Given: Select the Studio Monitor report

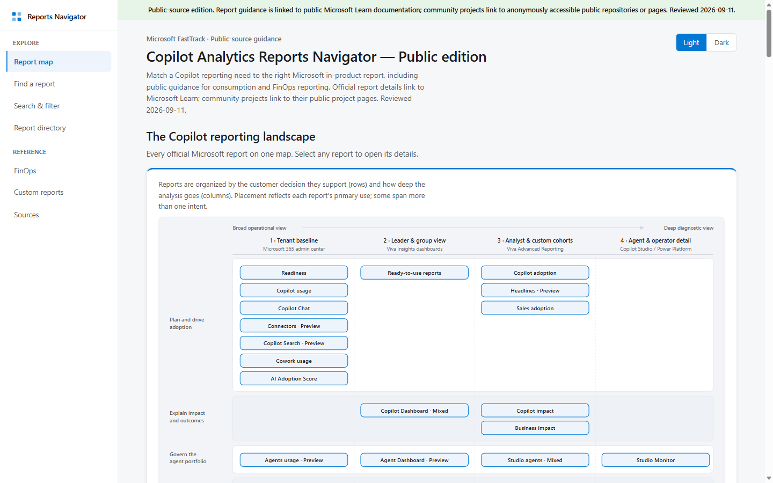Looking at the screenshot, I should [x=655, y=460].
